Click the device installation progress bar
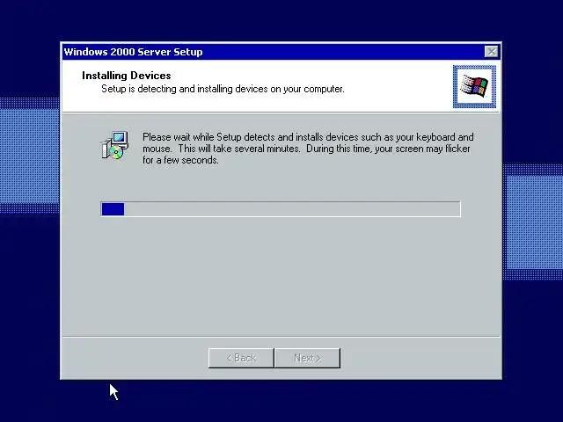Viewport: 563px width, 422px height. 281,209
